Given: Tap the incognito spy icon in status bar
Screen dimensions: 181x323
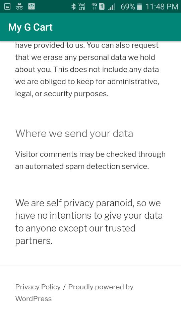Looking at the screenshot, I should (x=19, y=7).
